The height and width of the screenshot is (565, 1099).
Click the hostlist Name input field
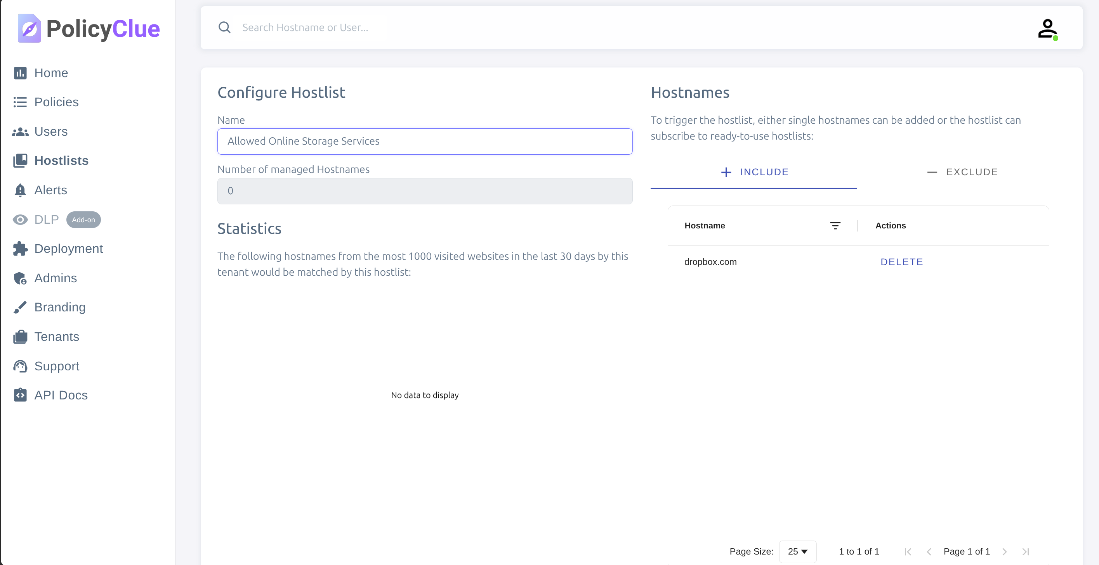click(424, 142)
